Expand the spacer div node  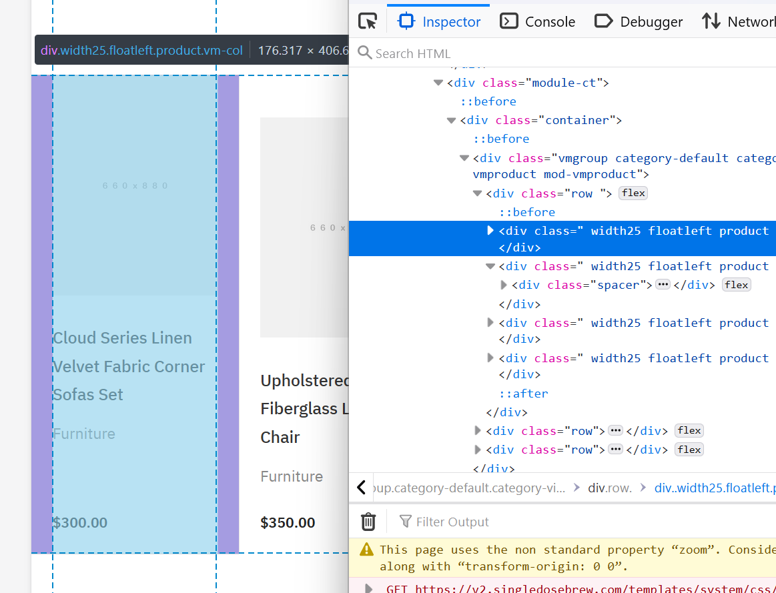504,285
